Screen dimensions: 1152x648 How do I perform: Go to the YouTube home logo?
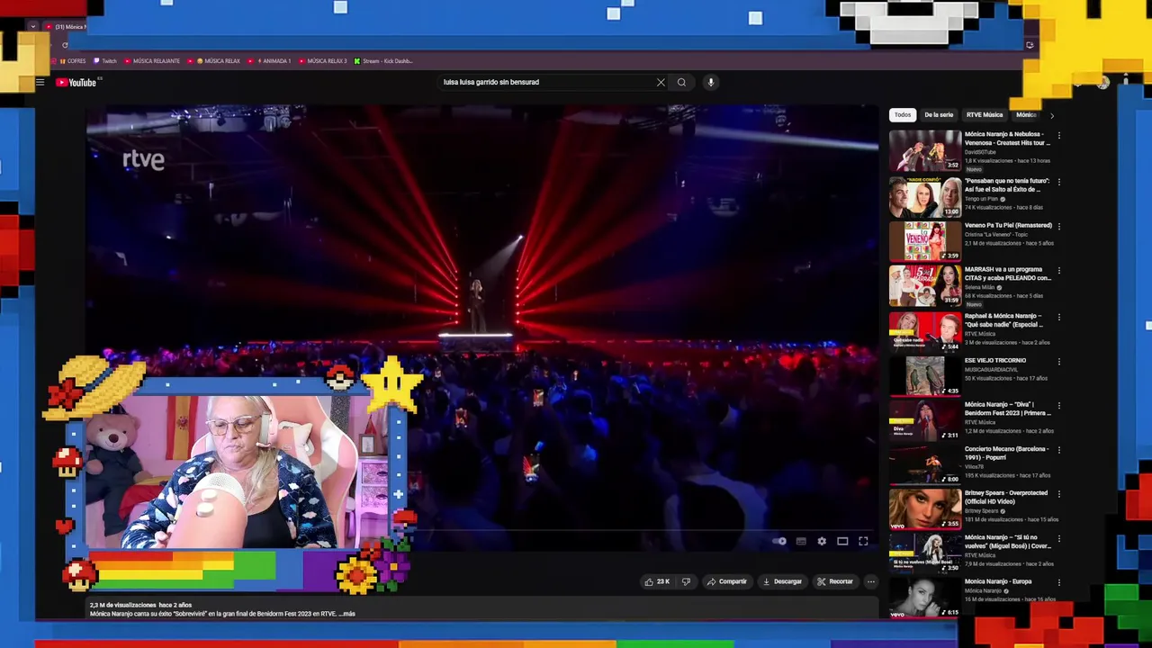[76, 82]
